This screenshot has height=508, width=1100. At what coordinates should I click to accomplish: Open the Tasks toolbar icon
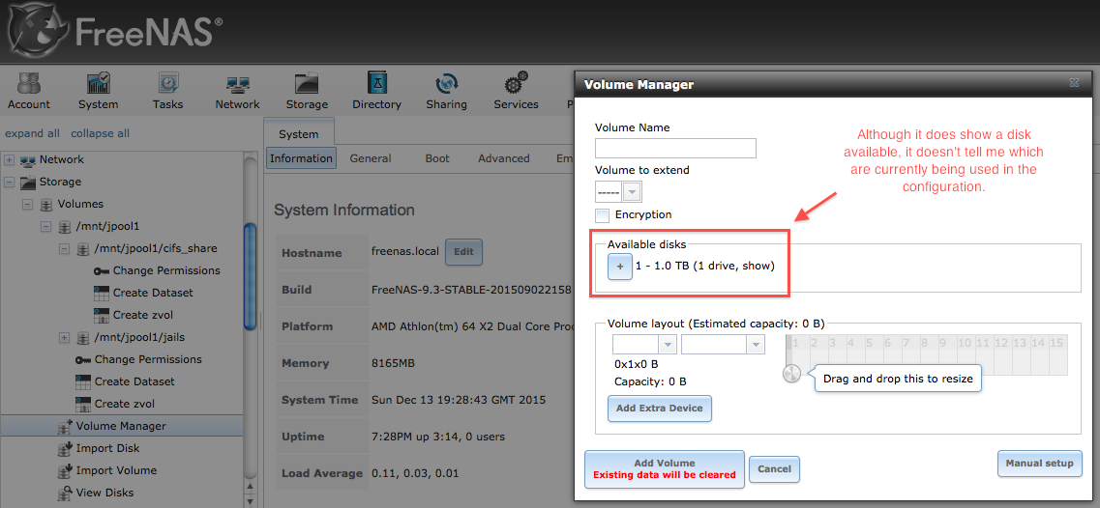[x=167, y=91]
